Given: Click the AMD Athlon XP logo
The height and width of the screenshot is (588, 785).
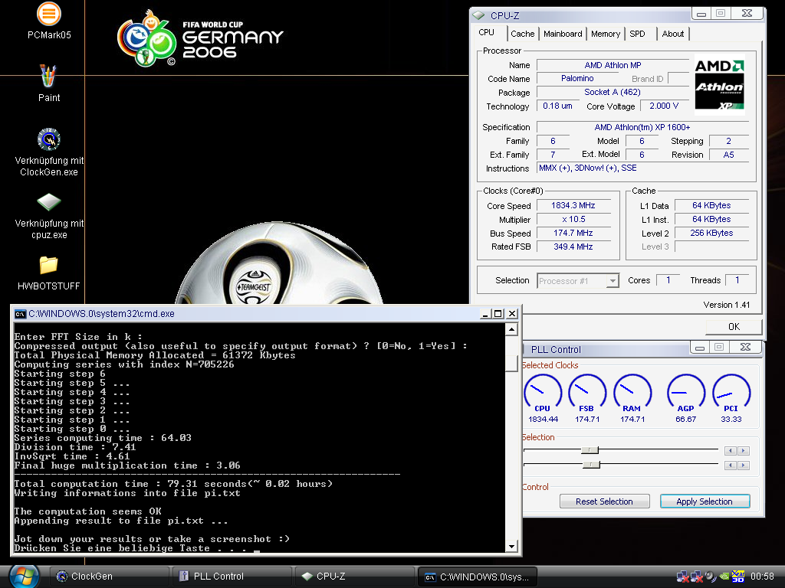Looking at the screenshot, I should (x=719, y=84).
